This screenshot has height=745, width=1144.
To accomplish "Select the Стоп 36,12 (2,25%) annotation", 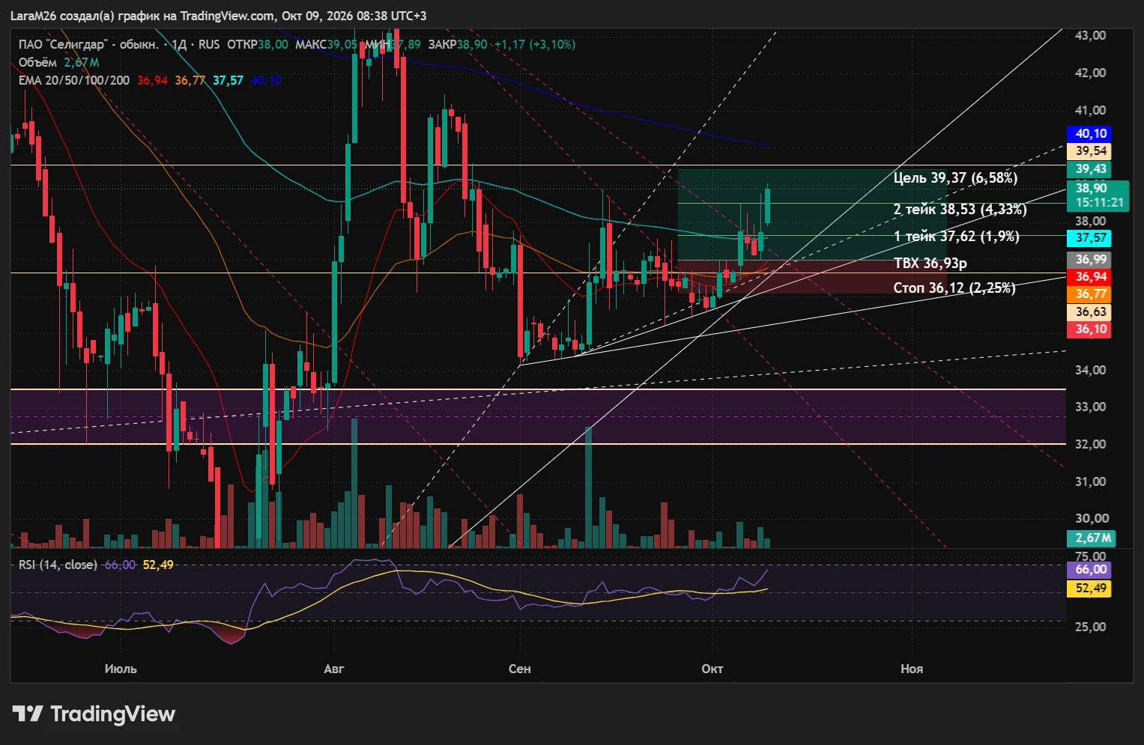I will point(954,288).
